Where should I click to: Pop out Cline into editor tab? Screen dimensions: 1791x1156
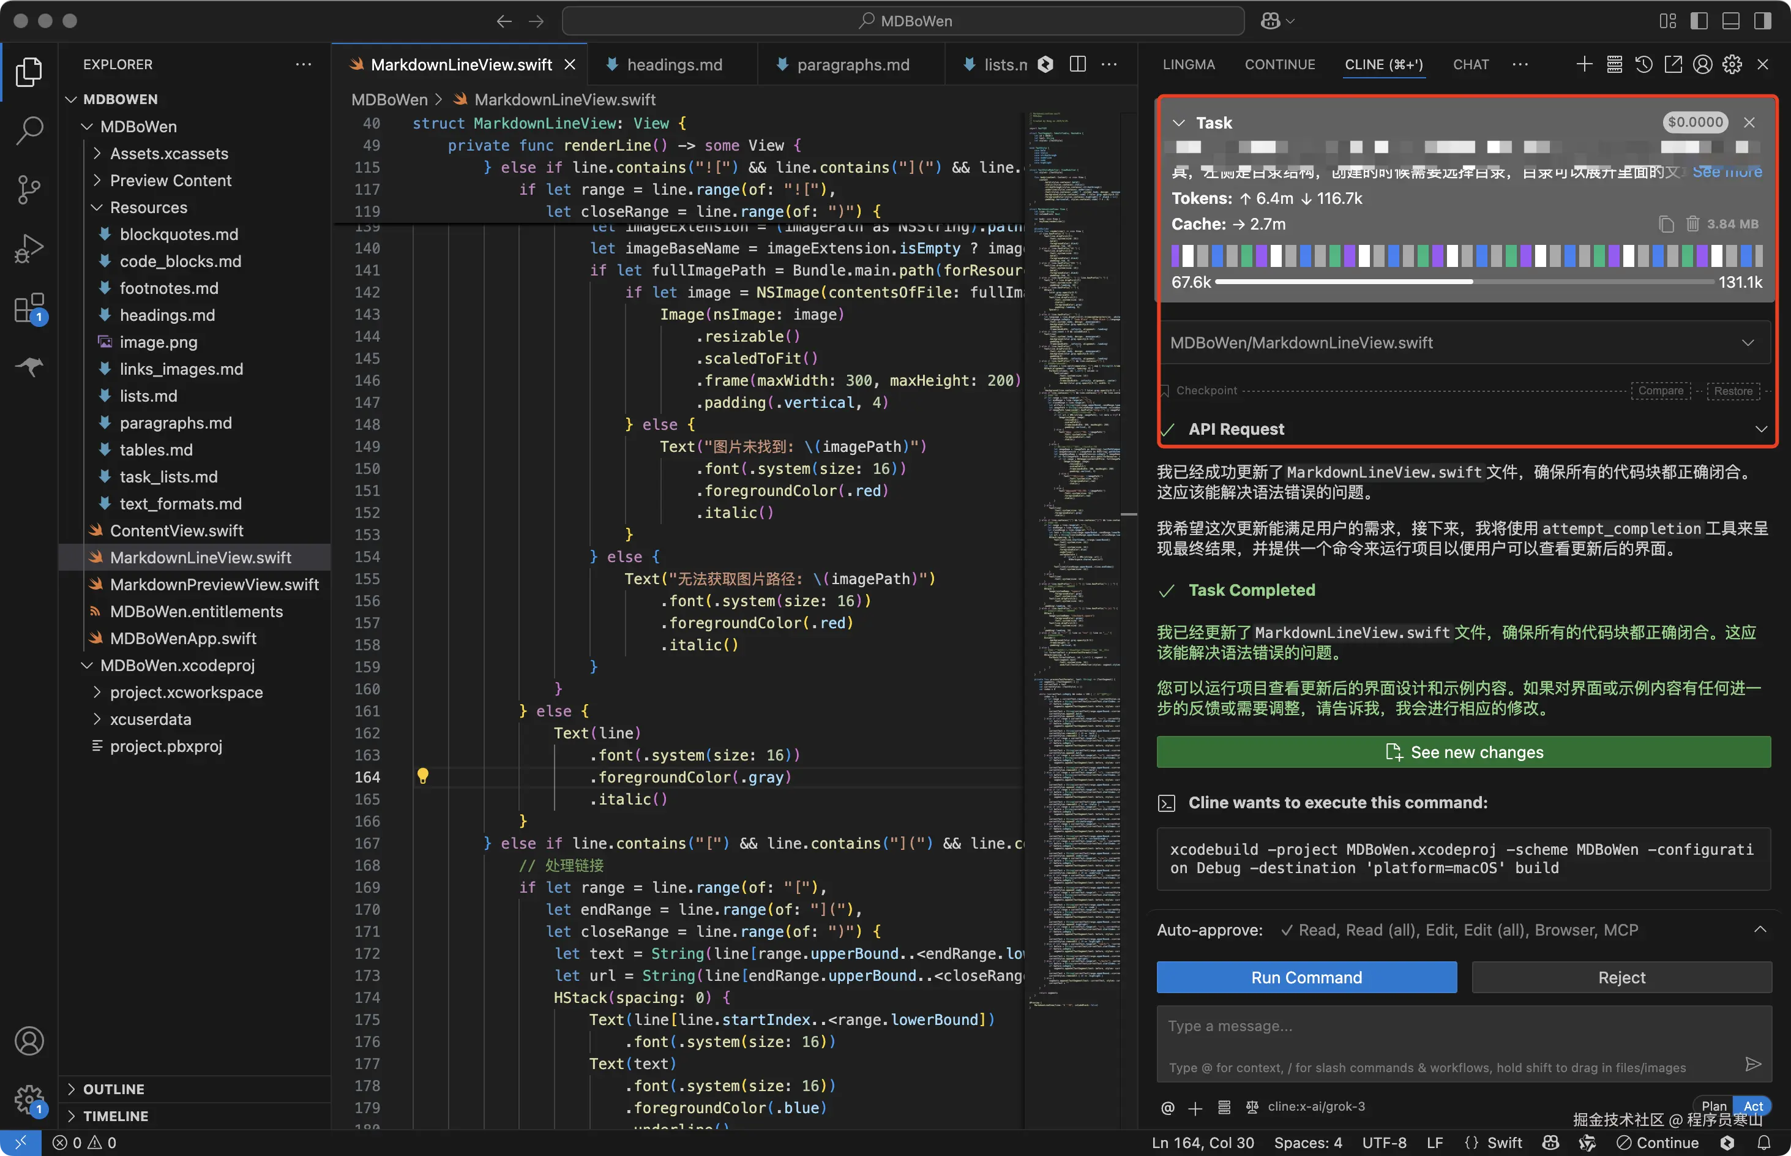1673,64
